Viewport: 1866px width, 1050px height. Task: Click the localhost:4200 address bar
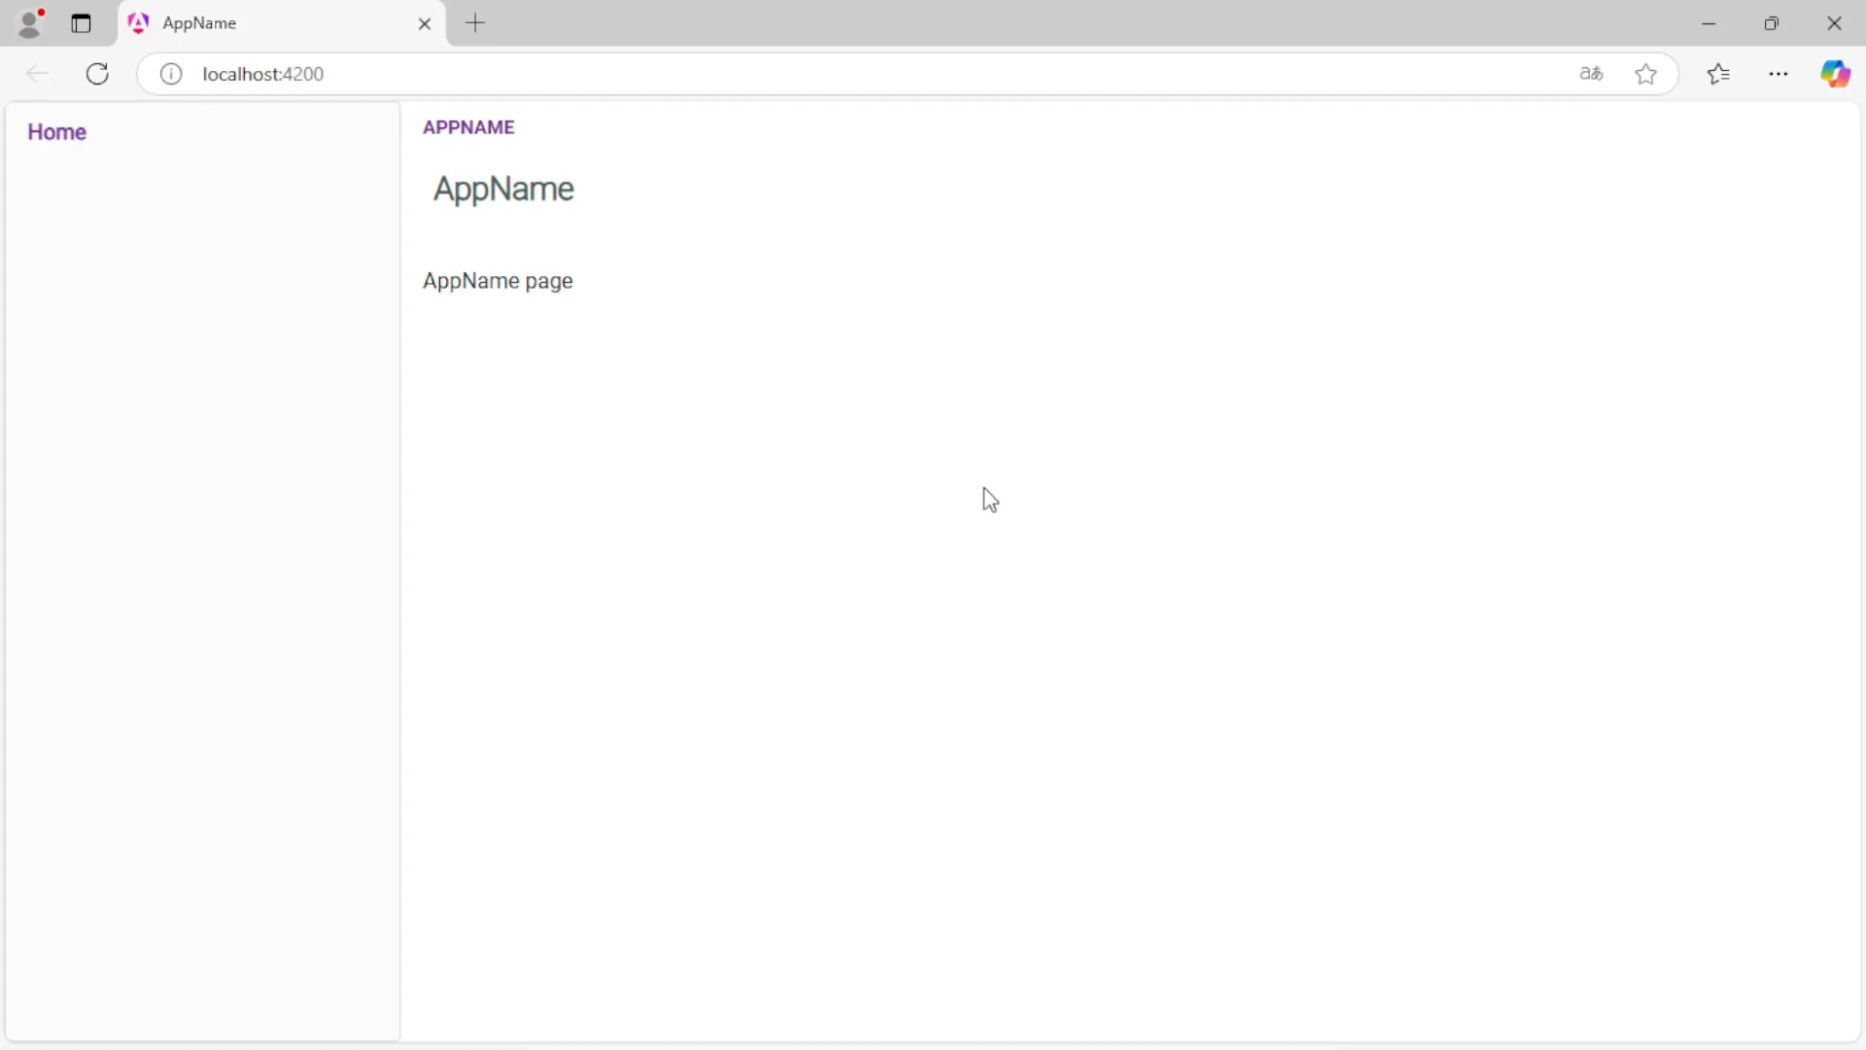(x=777, y=74)
